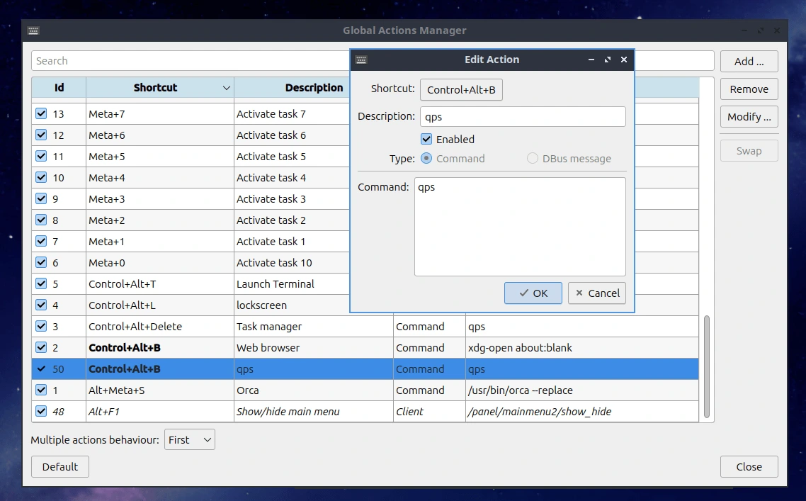Toggle the checkbox for Id 11 row
Image resolution: width=806 pixels, height=501 pixels.
coord(41,156)
